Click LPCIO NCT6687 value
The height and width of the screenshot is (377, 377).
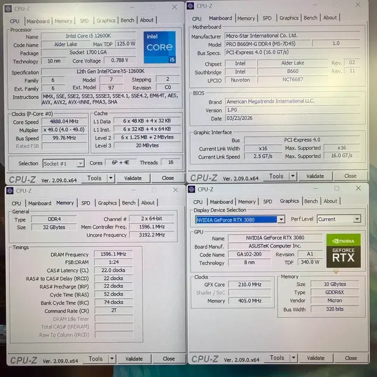point(293,80)
